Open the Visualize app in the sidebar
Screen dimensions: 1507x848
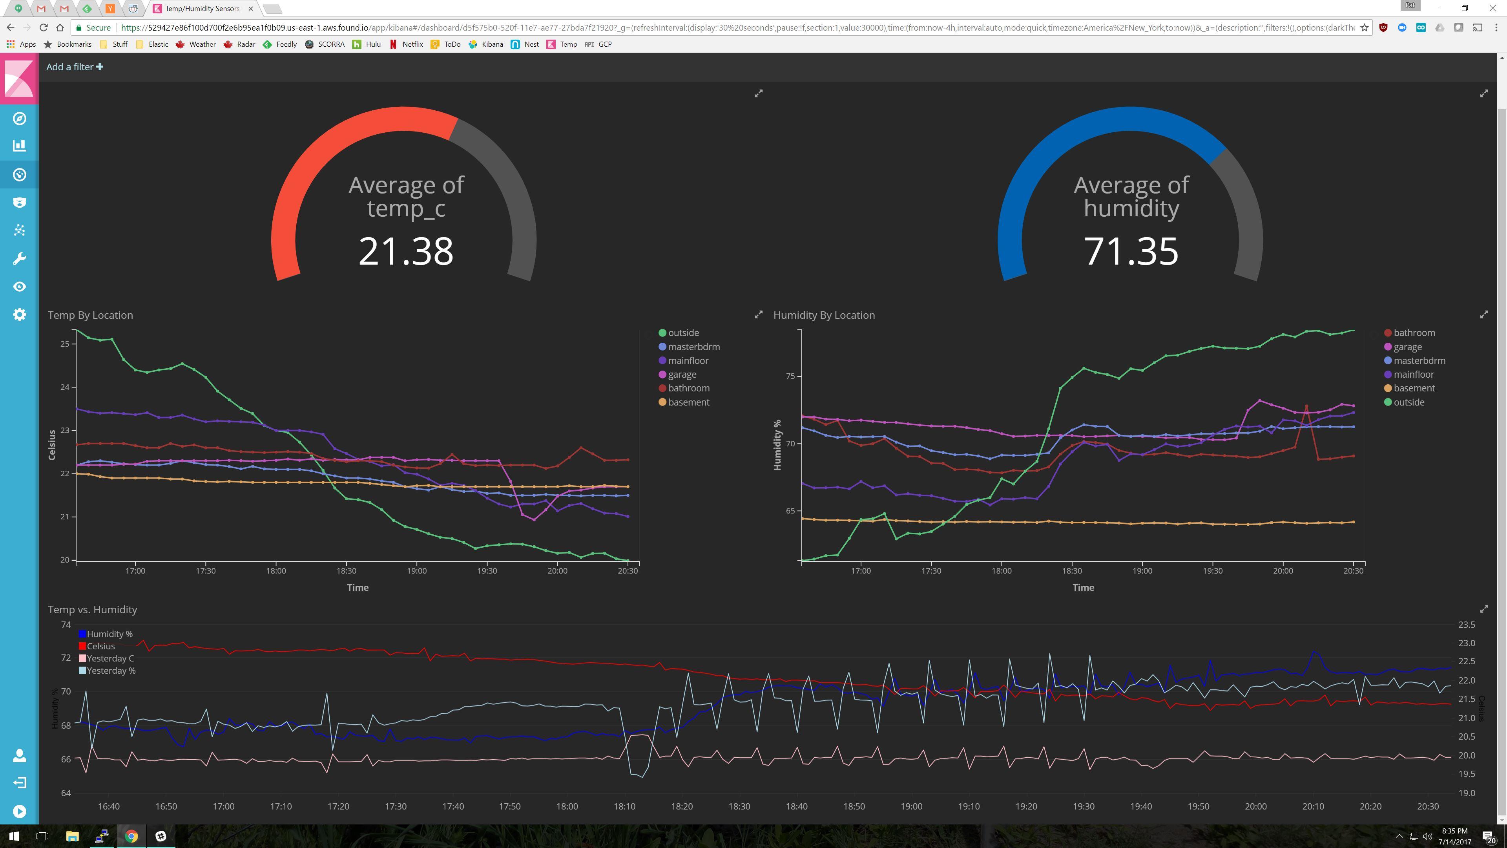pyautogui.click(x=19, y=146)
